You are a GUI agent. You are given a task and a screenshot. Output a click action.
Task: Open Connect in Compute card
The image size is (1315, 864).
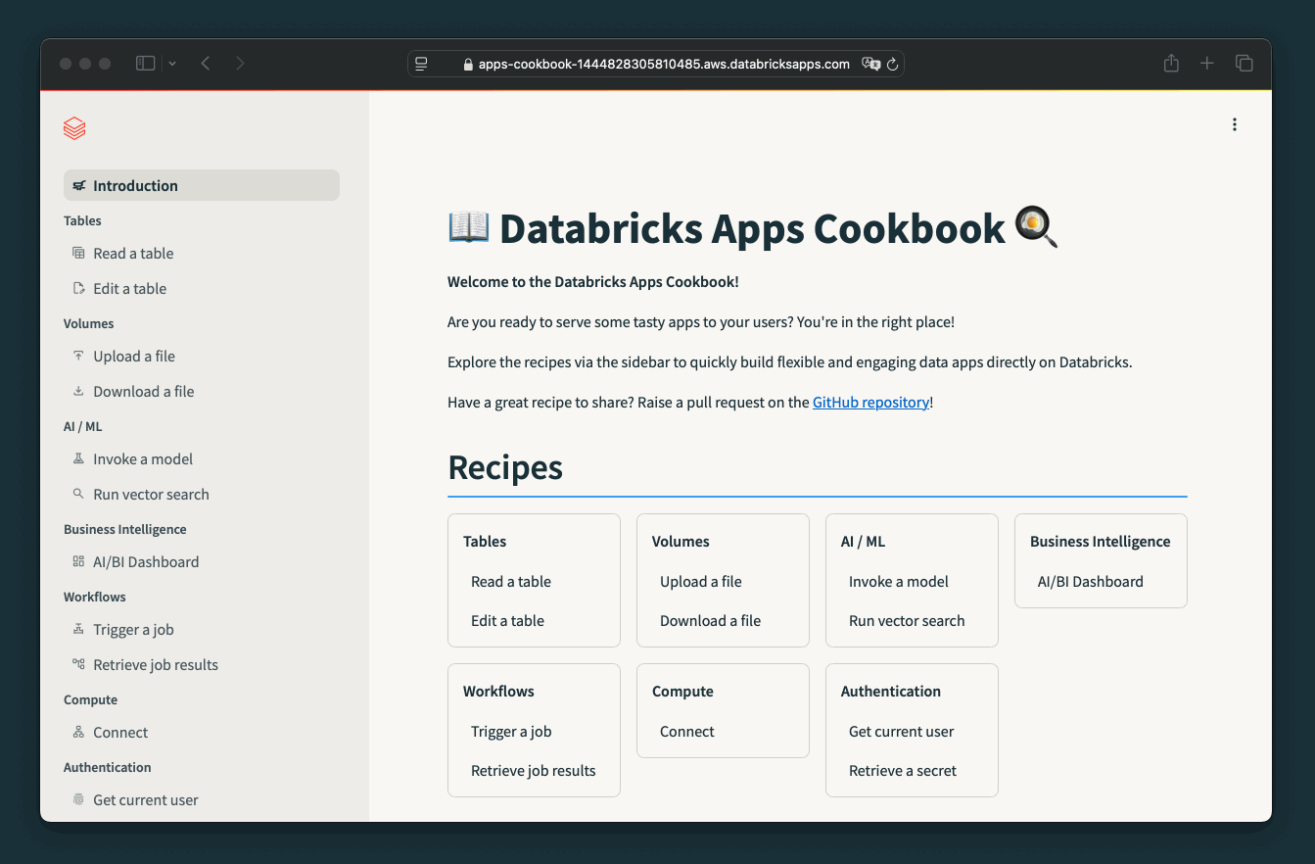[687, 731]
